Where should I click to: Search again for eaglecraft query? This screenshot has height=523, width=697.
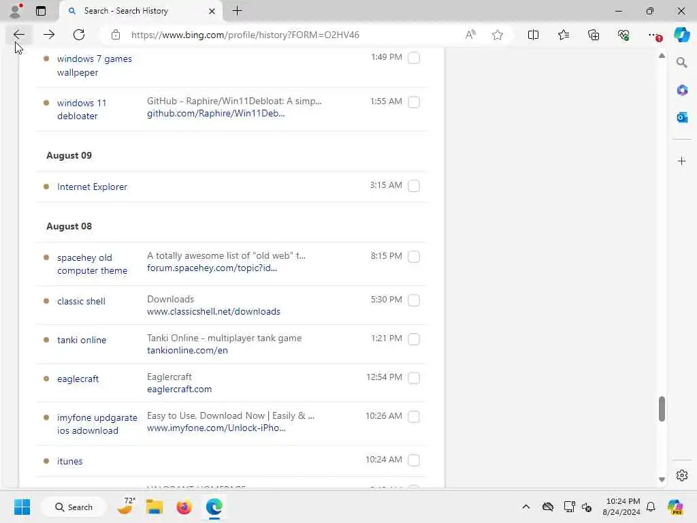click(x=78, y=379)
